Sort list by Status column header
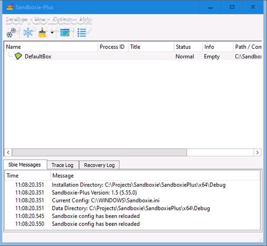Screen dimensions: 267x246 183,47
